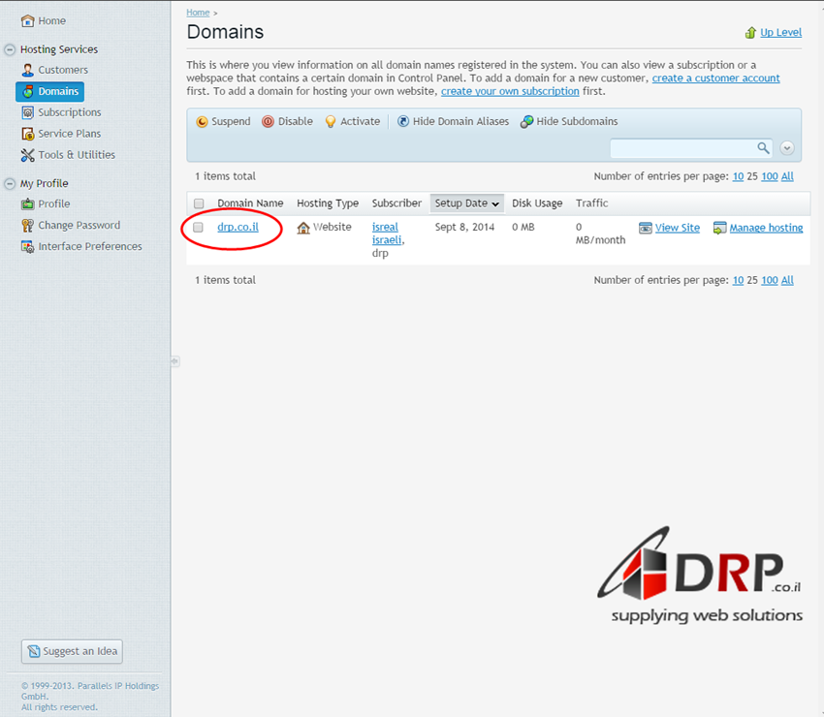Click the sidebar collapse handle
Viewport: 824px width, 717px height.
pos(174,360)
